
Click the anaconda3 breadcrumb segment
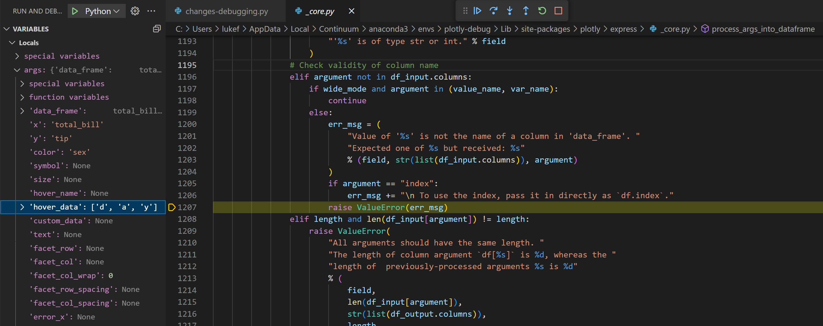(x=388, y=29)
